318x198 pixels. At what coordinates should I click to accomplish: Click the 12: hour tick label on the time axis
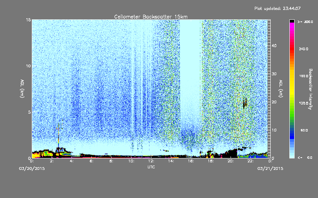click(151, 161)
